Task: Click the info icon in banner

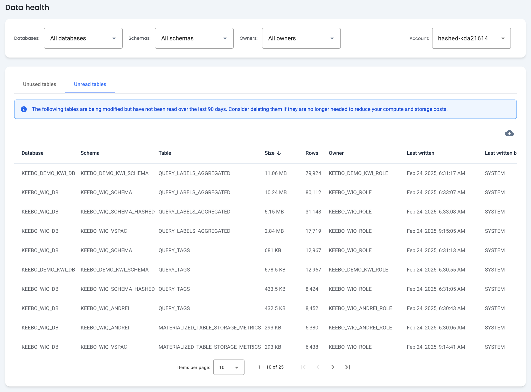Action: pyautogui.click(x=24, y=109)
